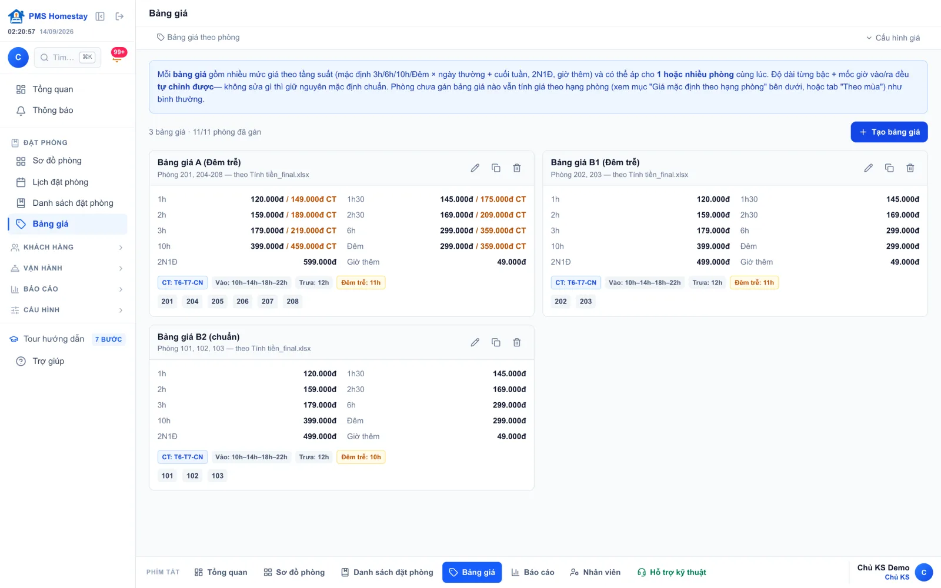Select the Bảng giá theo phòng tab

[x=198, y=38]
